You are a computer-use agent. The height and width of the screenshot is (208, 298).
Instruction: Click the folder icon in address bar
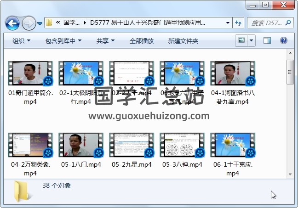click(x=49, y=22)
